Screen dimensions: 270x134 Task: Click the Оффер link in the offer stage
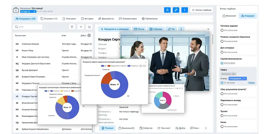(x=251, y=83)
